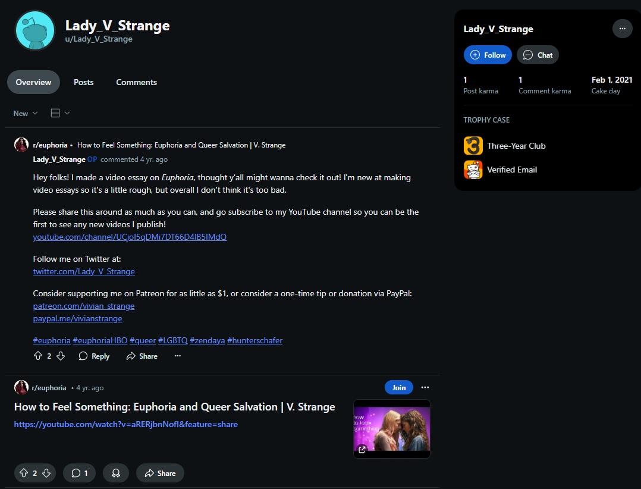
Task: Click the Three-Year Club trophy icon
Action: (x=473, y=146)
